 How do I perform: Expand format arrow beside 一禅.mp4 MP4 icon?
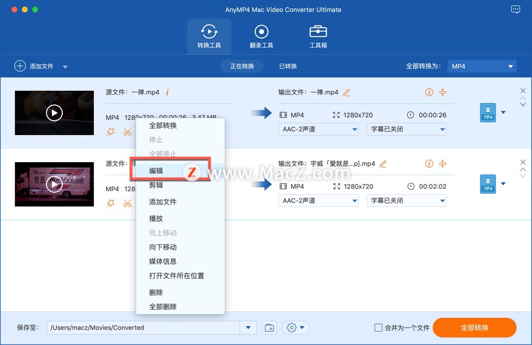(x=503, y=112)
